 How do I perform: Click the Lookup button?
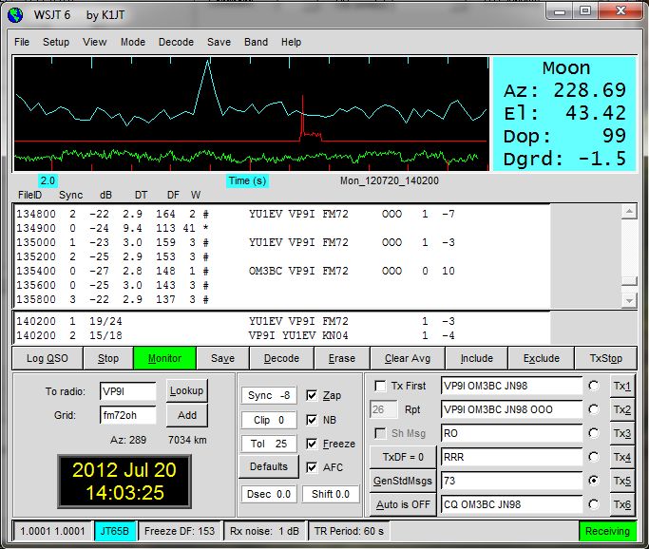click(x=186, y=390)
